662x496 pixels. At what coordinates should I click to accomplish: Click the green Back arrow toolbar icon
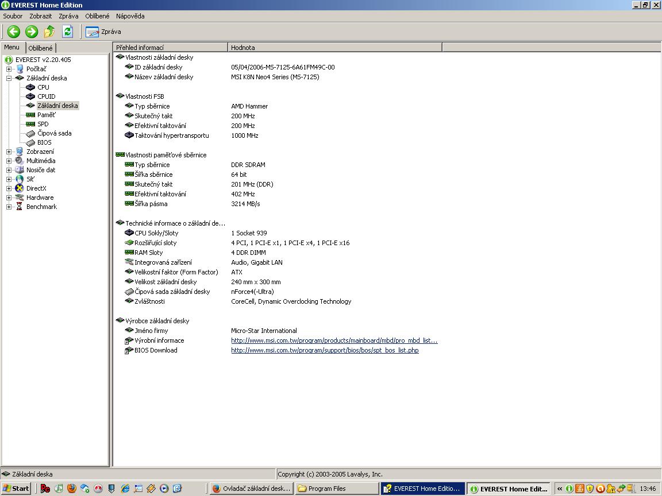coord(14,32)
